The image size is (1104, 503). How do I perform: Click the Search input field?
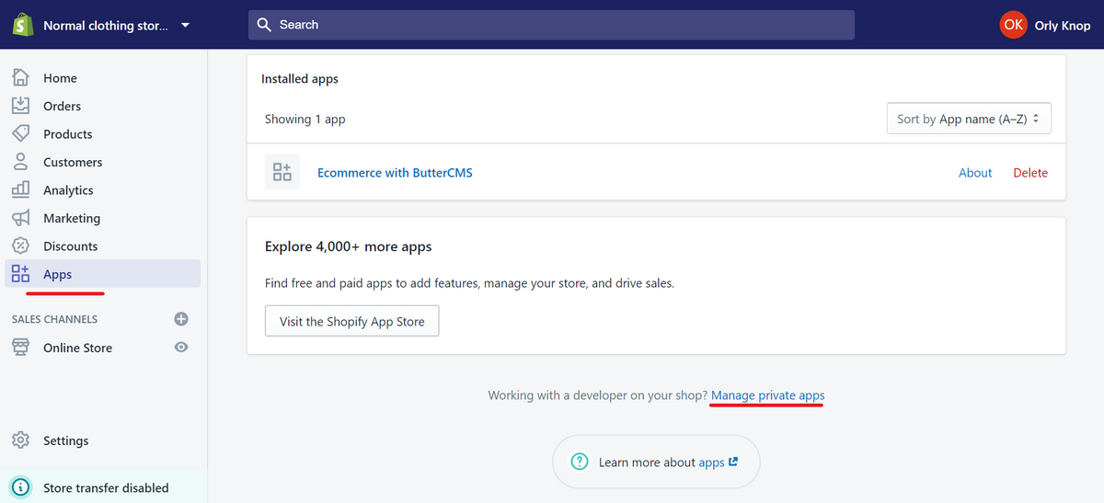coord(551,25)
